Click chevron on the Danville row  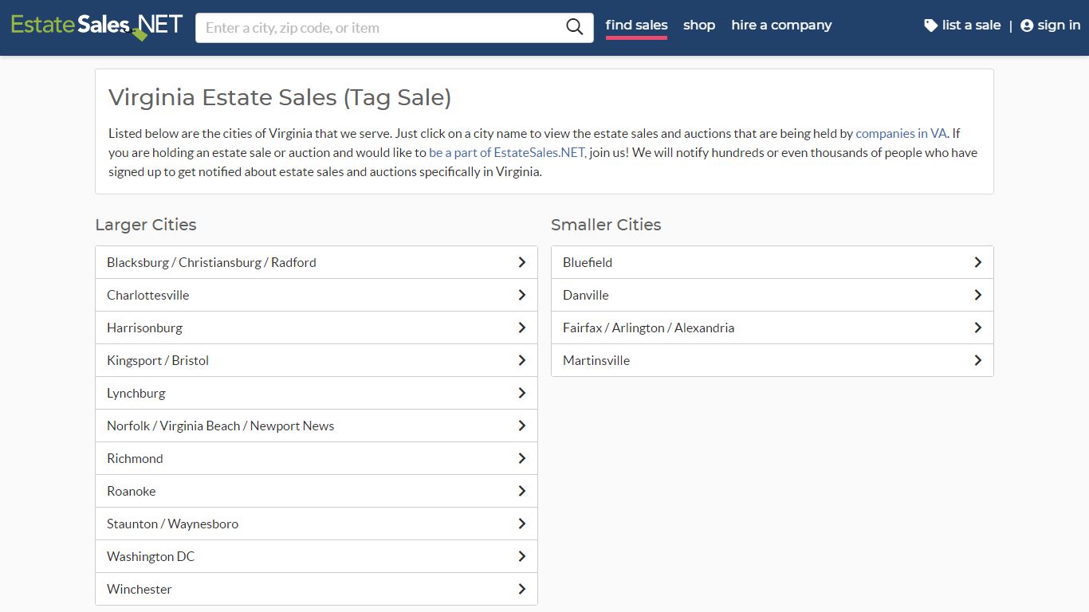[x=977, y=295]
